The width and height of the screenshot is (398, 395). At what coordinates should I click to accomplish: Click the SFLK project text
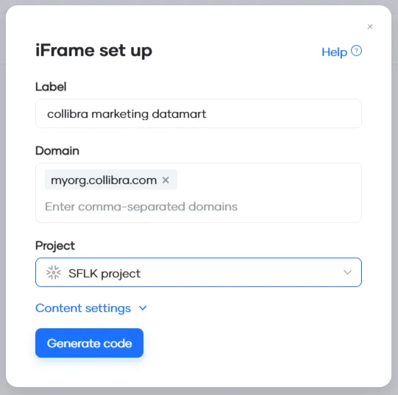coord(104,274)
